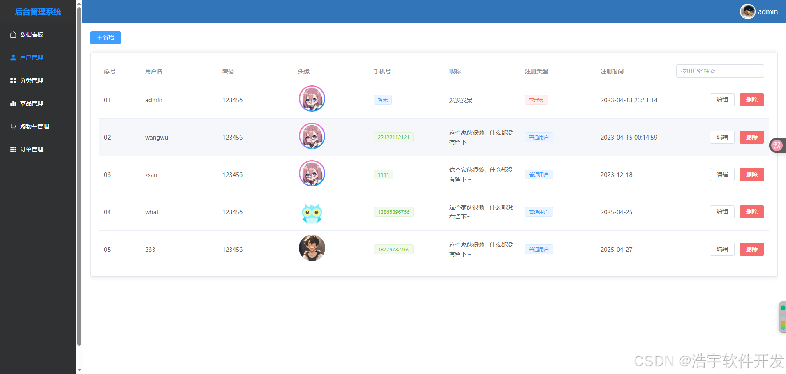Delete the admin user row
This screenshot has height=374, width=786.
pyautogui.click(x=752, y=100)
